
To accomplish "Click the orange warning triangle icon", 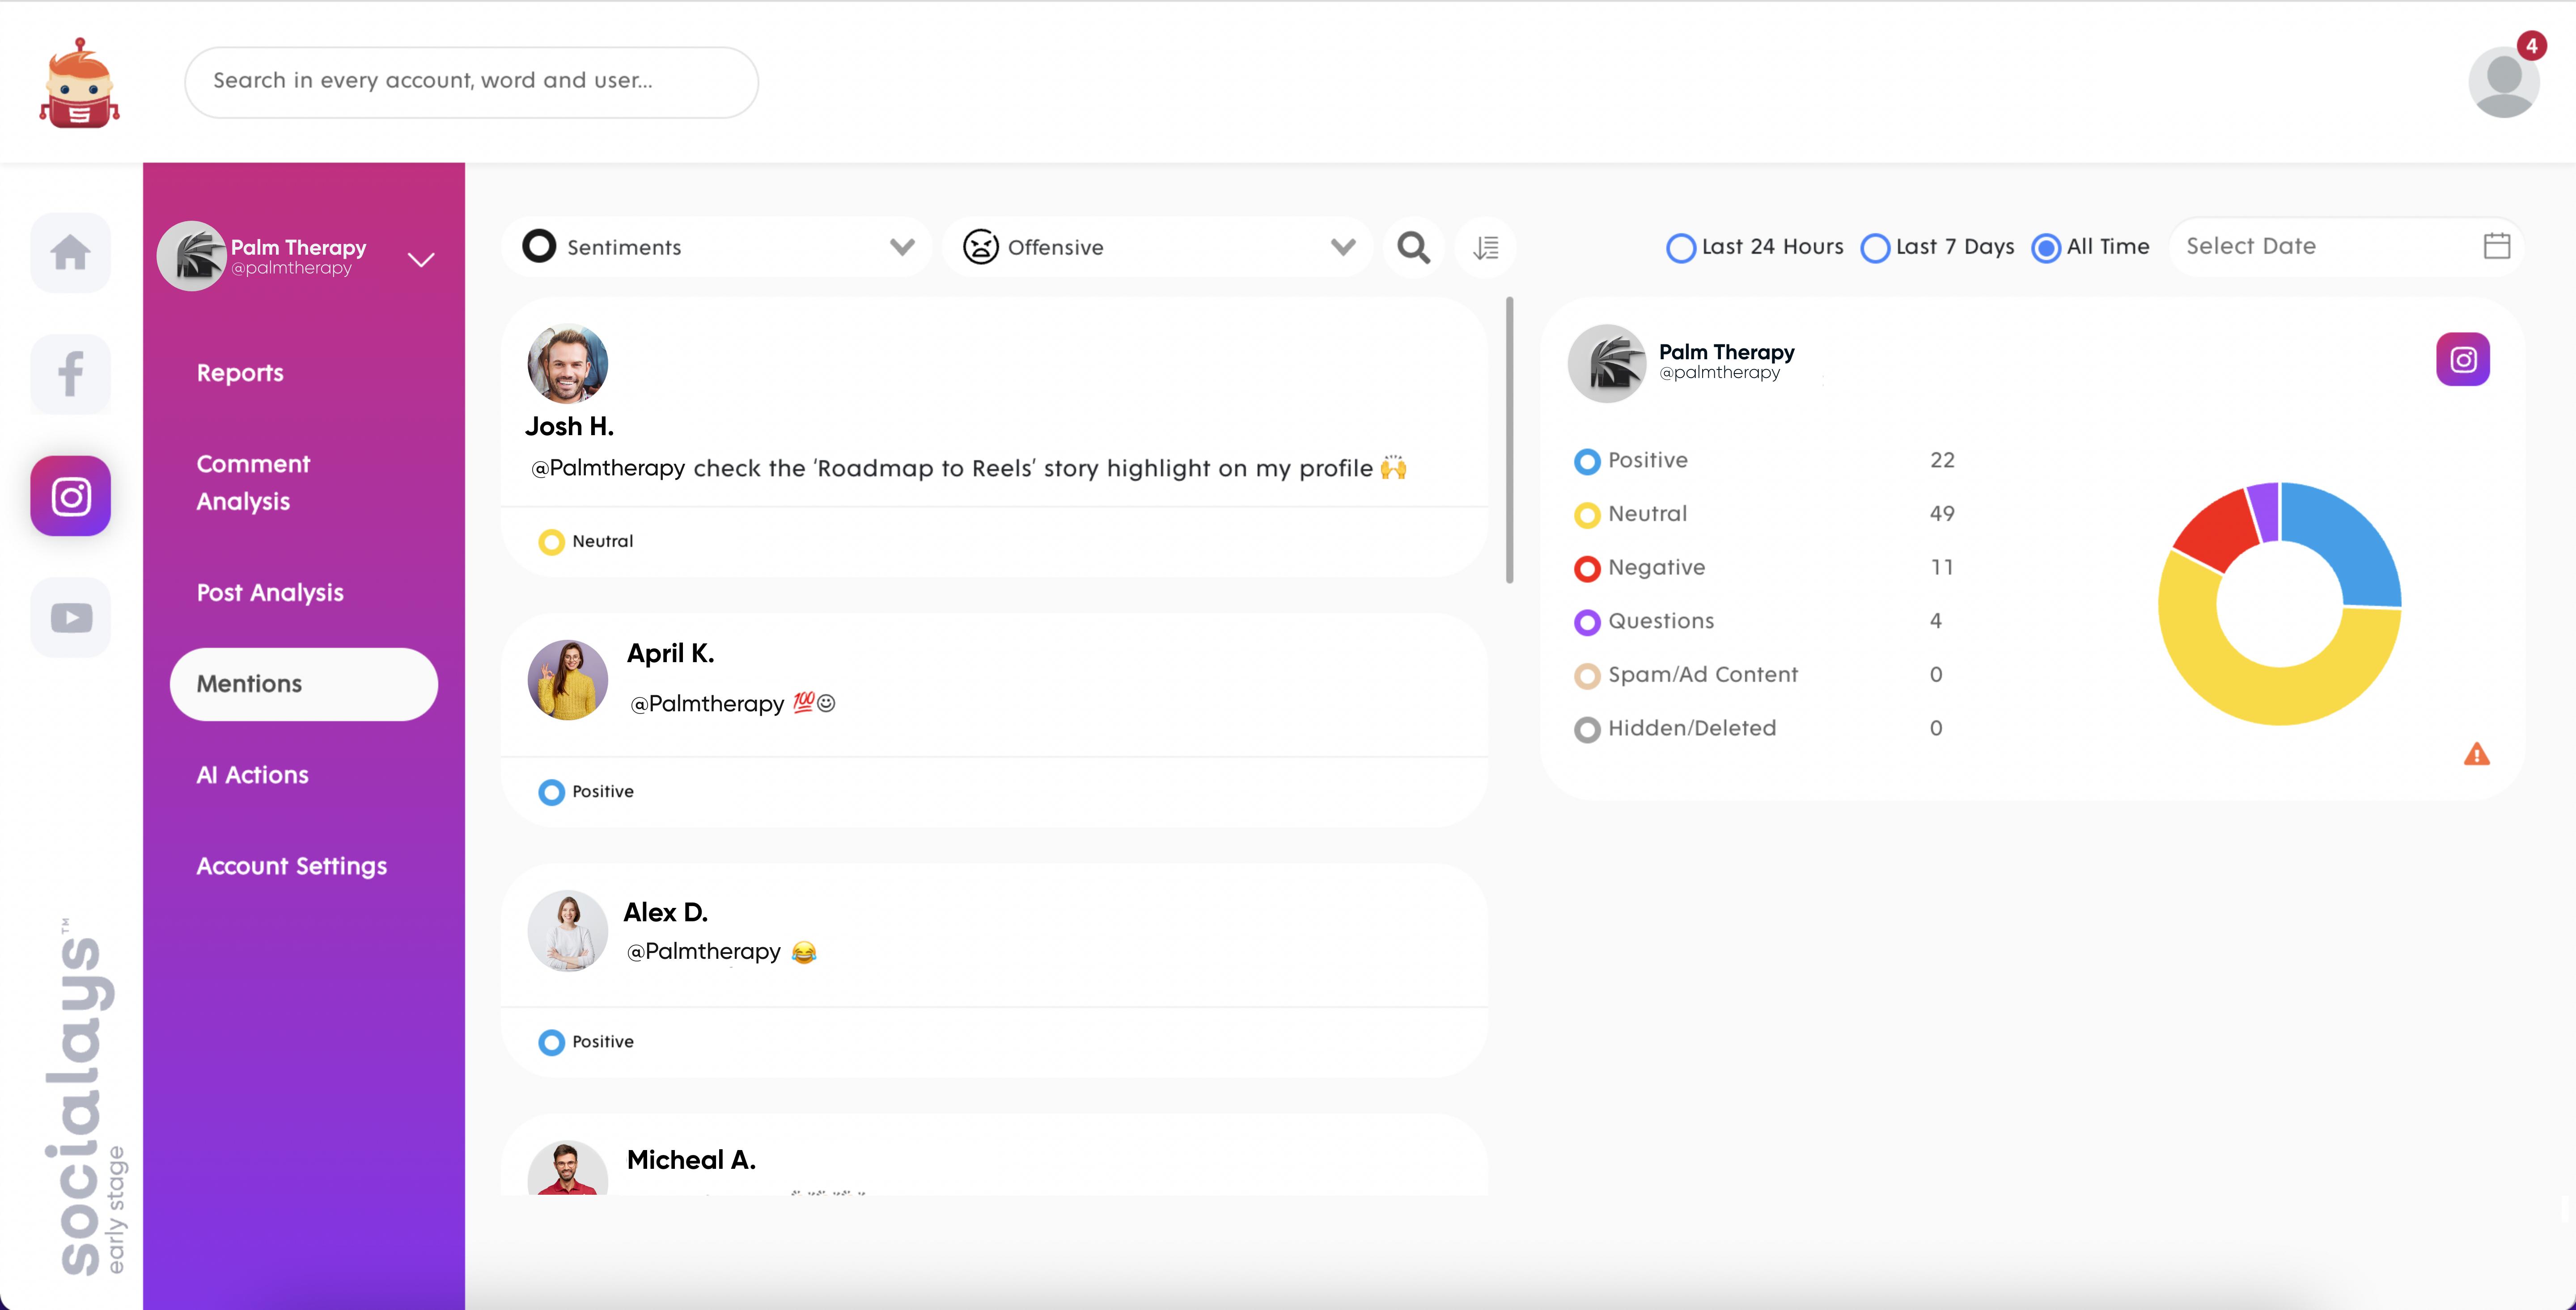I will [x=2477, y=755].
